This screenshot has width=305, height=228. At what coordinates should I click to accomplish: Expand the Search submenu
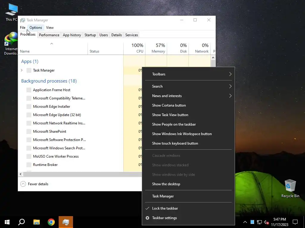pos(188,86)
